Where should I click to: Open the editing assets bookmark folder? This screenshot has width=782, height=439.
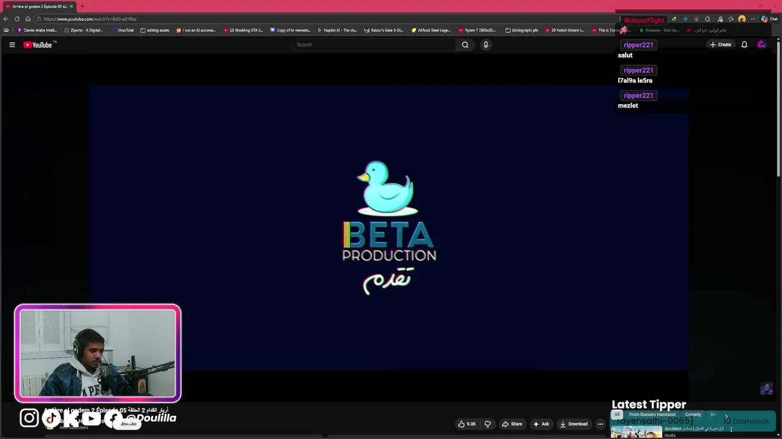(x=155, y=30)
